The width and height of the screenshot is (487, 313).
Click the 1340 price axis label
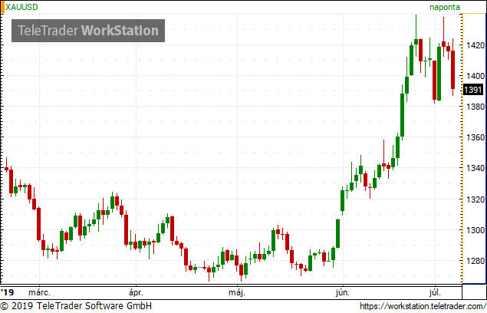[x=475, y=168]
